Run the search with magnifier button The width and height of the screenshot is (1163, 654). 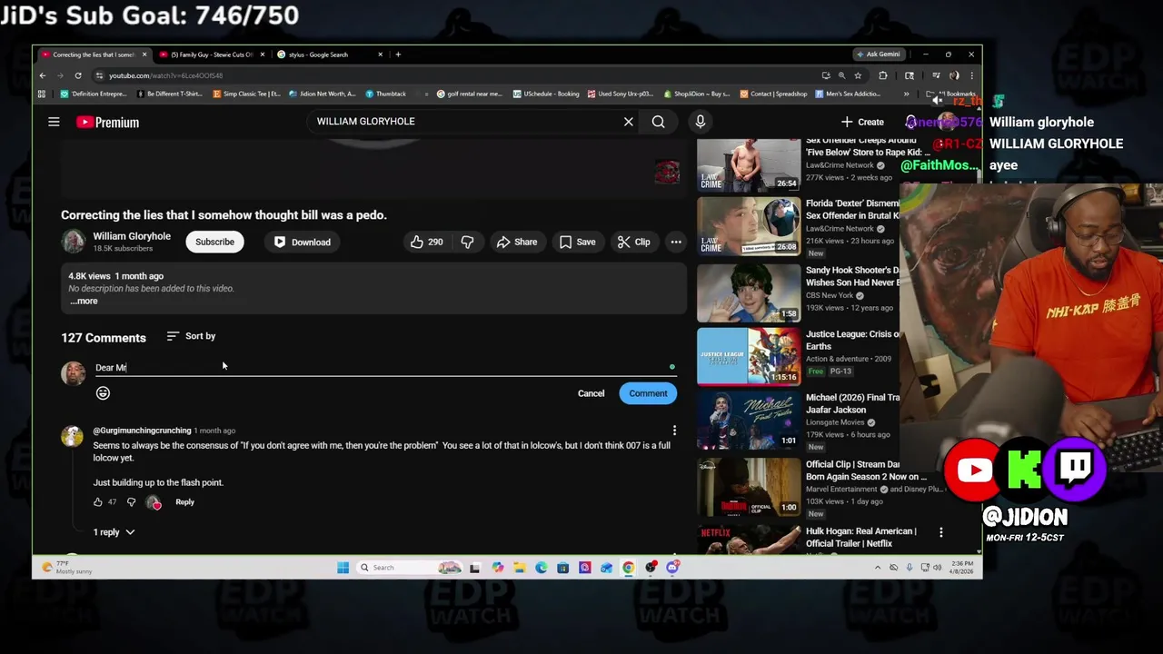point(658,122)
